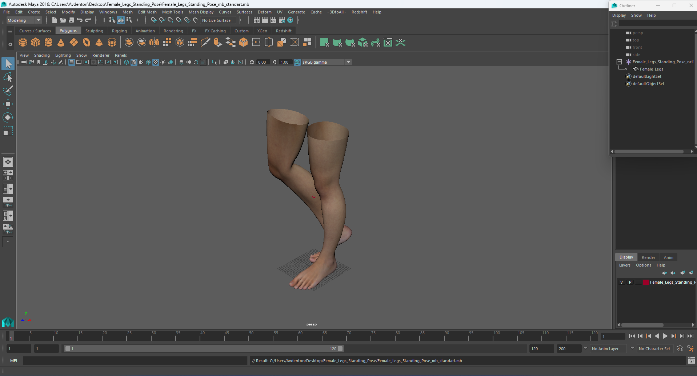Switch to the Sculpting shelf tab

click(x=94, y=31)
